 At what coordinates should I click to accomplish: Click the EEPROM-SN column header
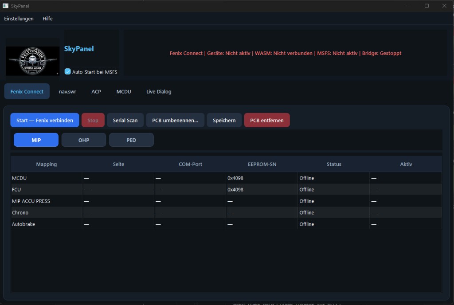[262, 164]
